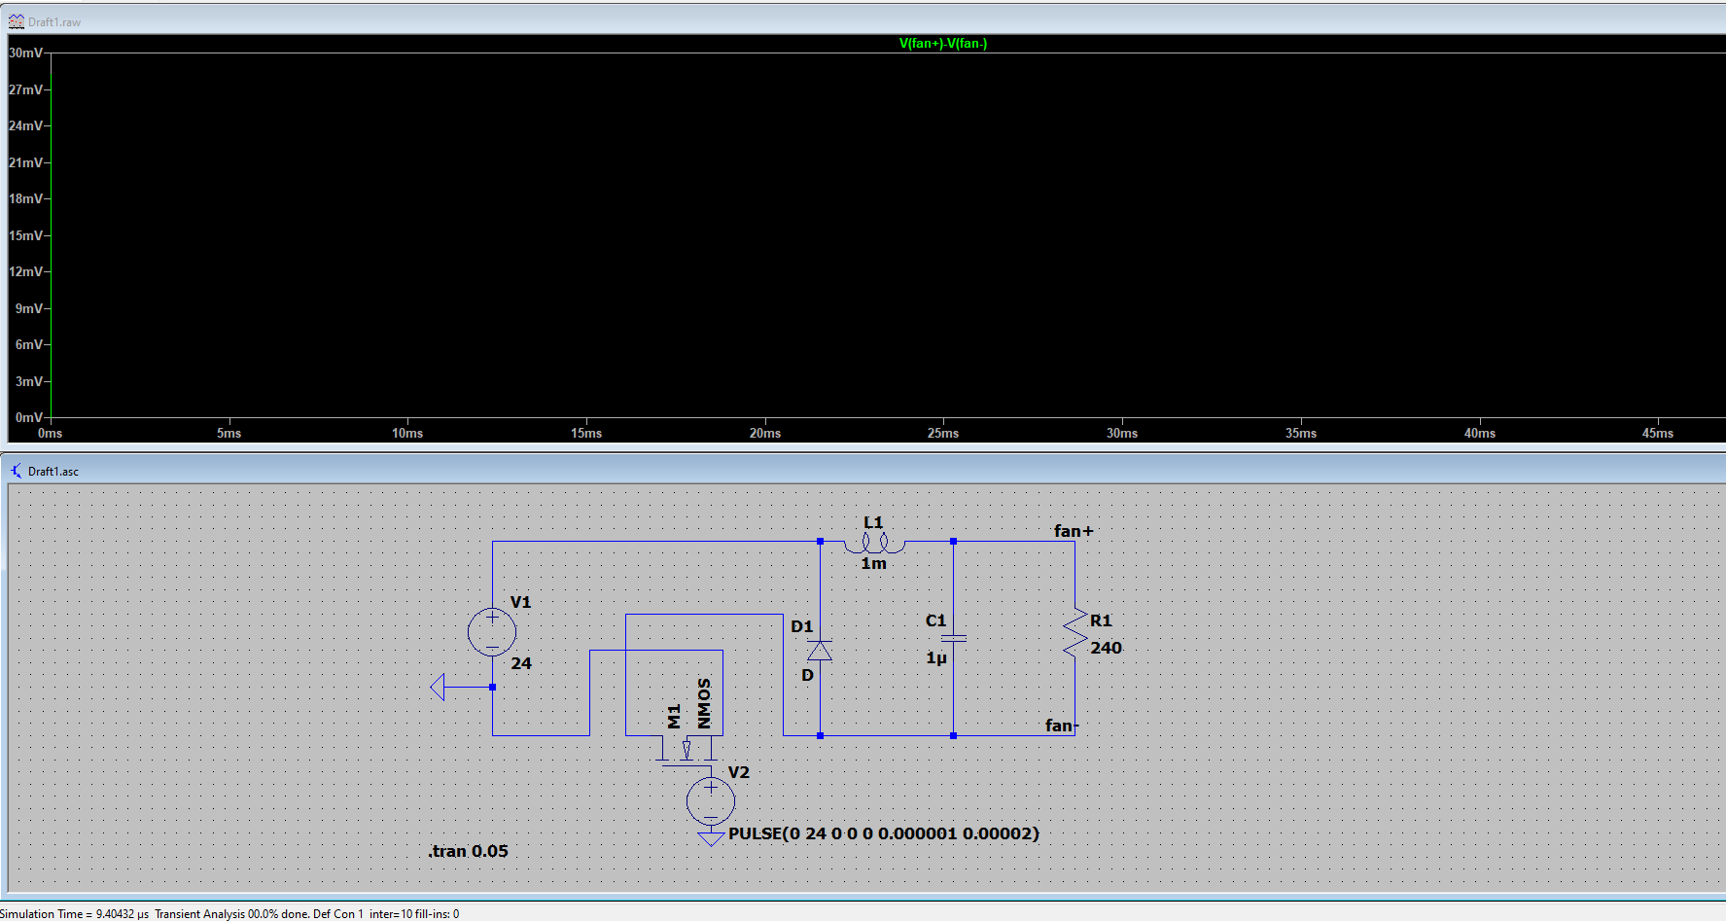1726x921 pixels.
Task: Click the V1 reference designator label
Action: (x=521, y=602)
